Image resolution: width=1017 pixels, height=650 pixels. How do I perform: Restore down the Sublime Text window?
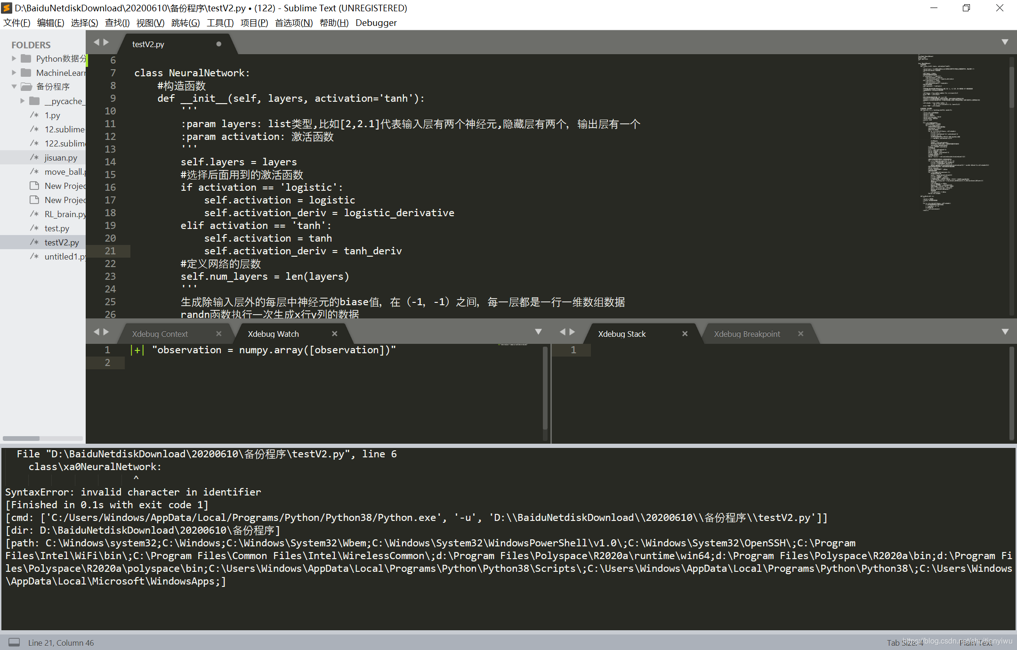(x=966, y=8)
